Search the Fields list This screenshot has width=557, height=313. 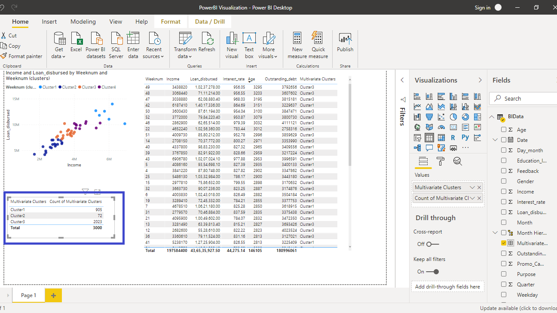click(x=523, y=98)
